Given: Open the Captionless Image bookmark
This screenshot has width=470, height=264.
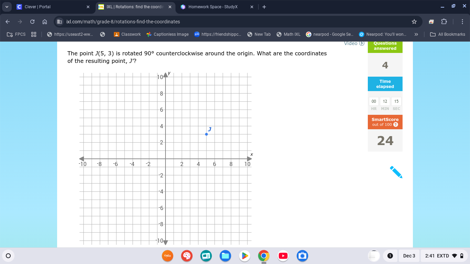Looking at the screenshot, I should click(x=168, y=34).
